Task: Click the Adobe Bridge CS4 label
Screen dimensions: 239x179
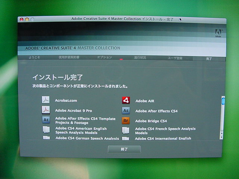Action: pyautogui.click(x=151, y=121)
